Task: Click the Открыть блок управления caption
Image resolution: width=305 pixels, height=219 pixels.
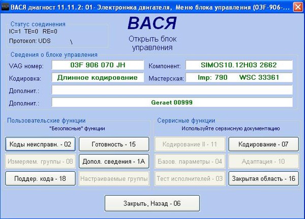Action: click(152, 43)
